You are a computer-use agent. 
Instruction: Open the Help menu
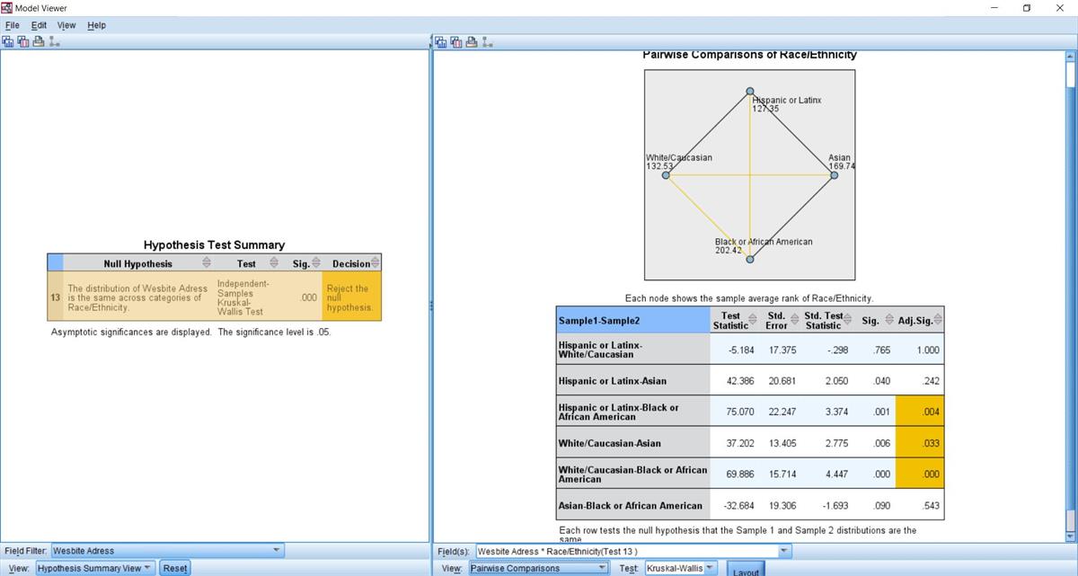pos(96,25)
